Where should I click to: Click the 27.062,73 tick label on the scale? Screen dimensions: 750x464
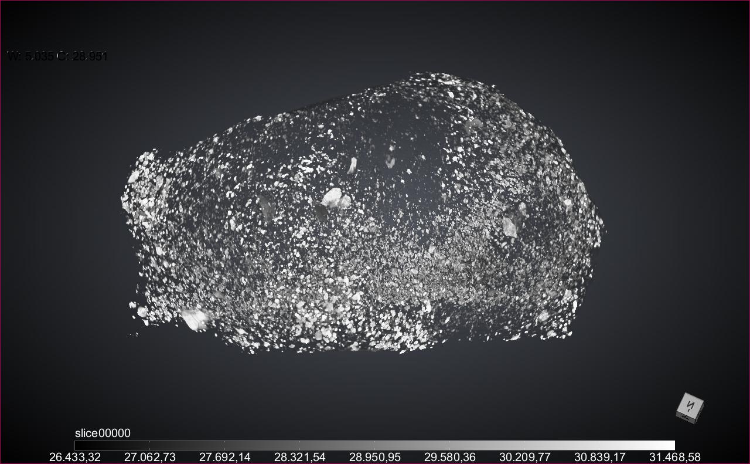pos(149,457)
